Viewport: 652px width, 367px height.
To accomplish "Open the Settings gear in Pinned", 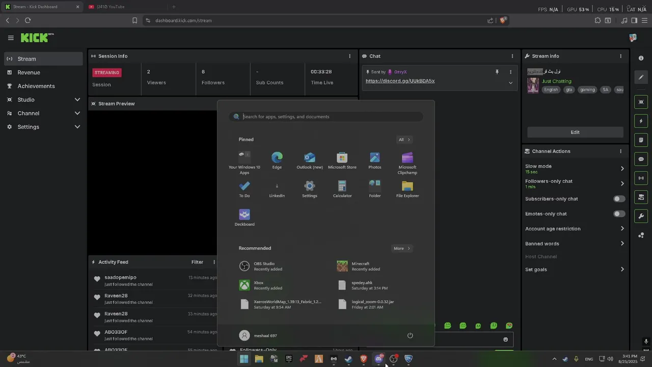I will (310, 189).
